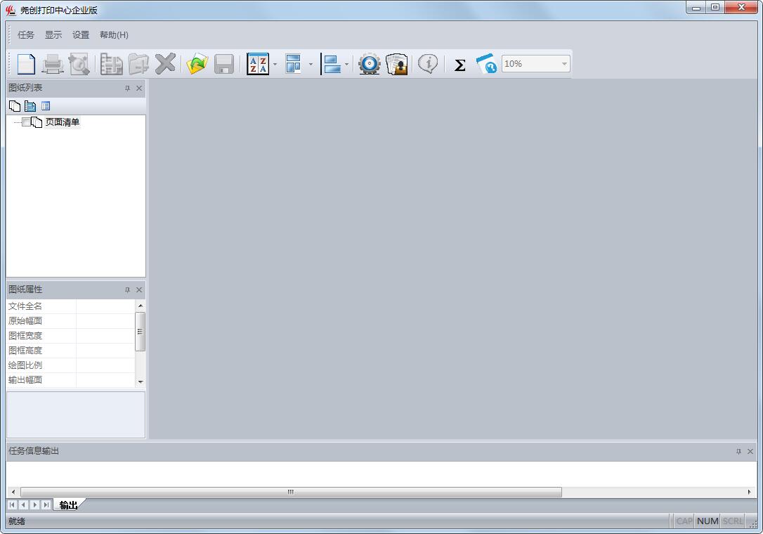Screen dimensions: 763x534
Task: Click the settings gear icon in toolbar
Action: tap(369, 64)
